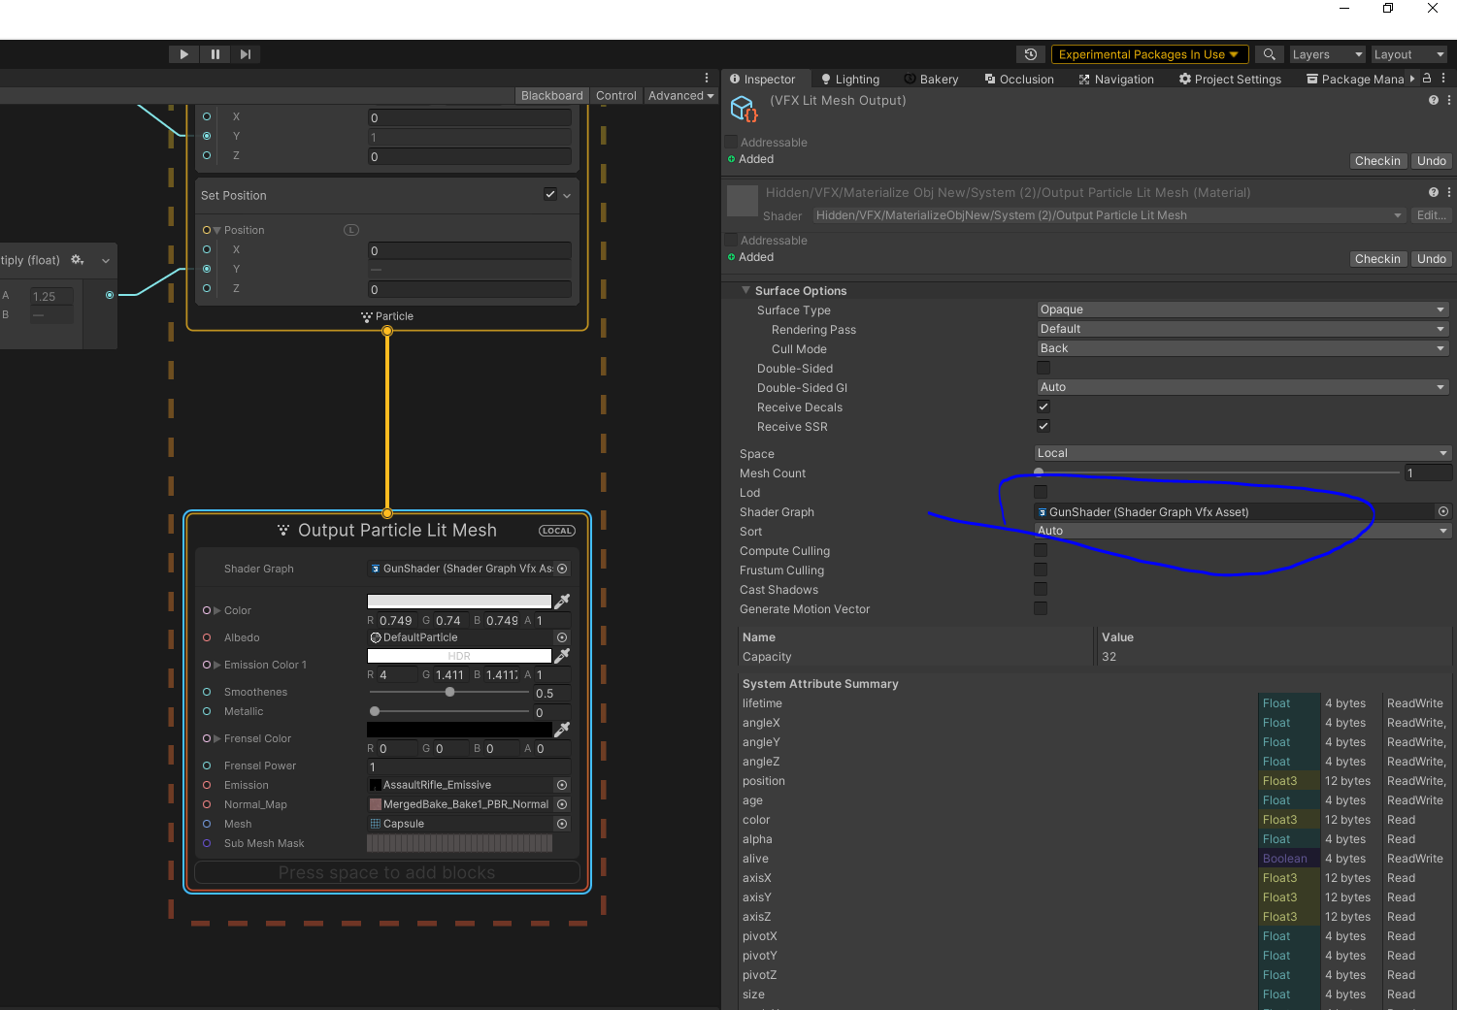Pick Color with the eyedropper icon
Image resolution: width=1457 pixels, height=1010 pixels.
pyautogui.click(x=562, y=602)
